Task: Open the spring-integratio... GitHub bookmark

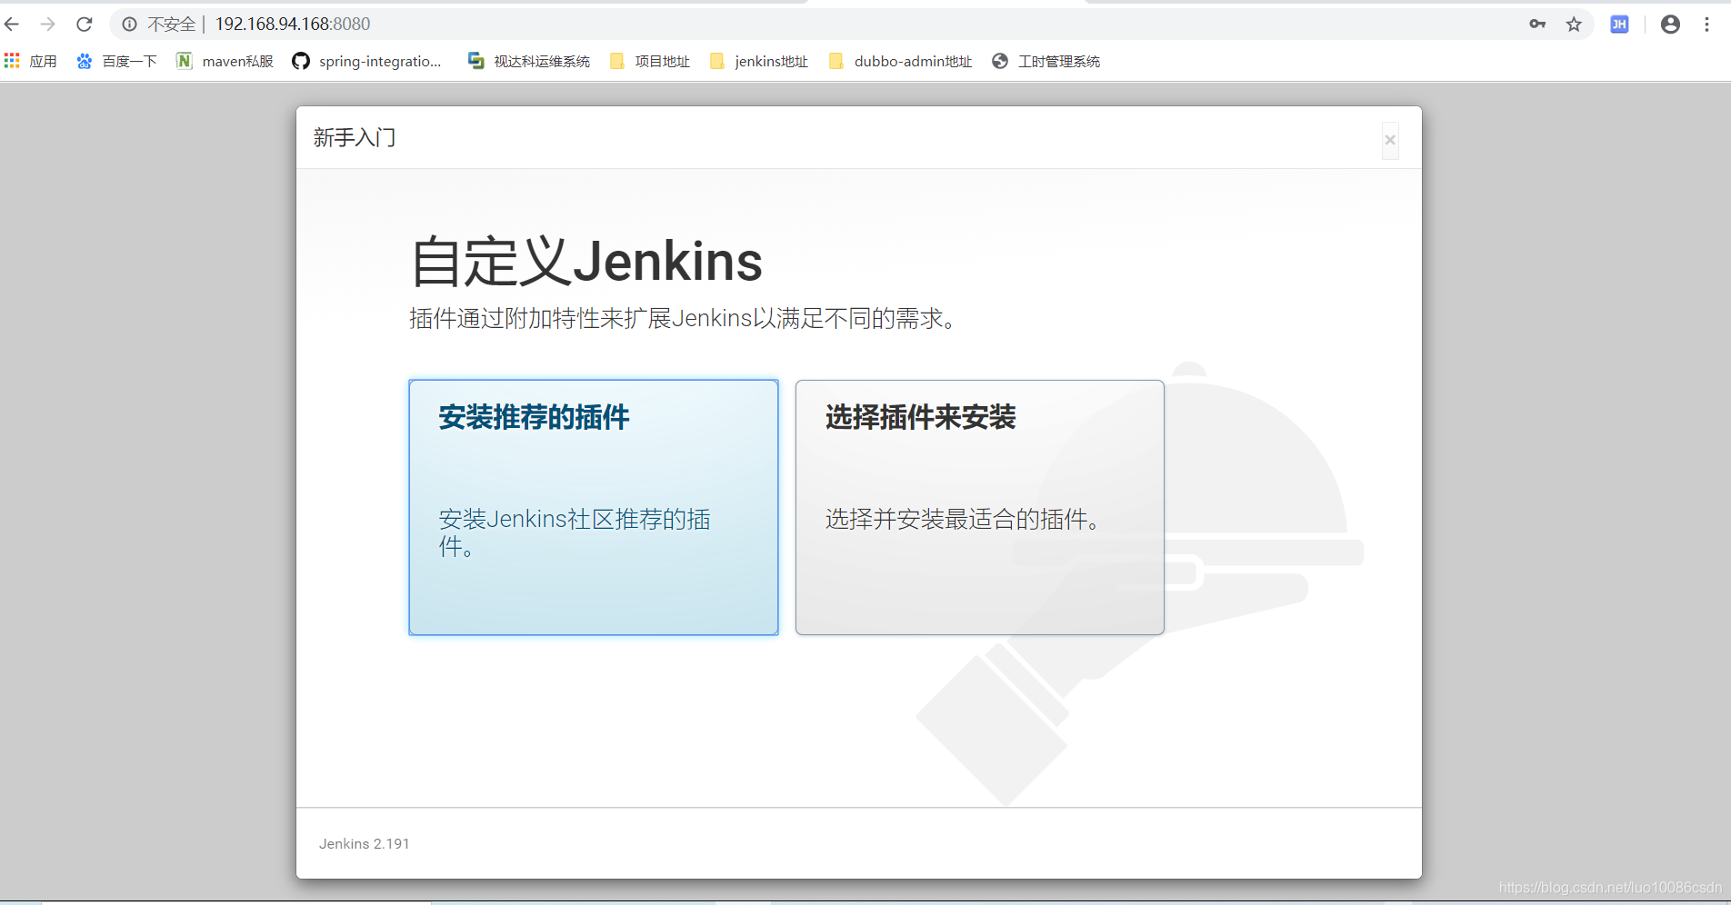Action: [366, 61]
